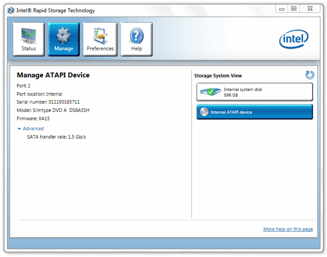Open the Status tab
The width and height of the screenshot is (327, 257).
(x=28, y=39)
